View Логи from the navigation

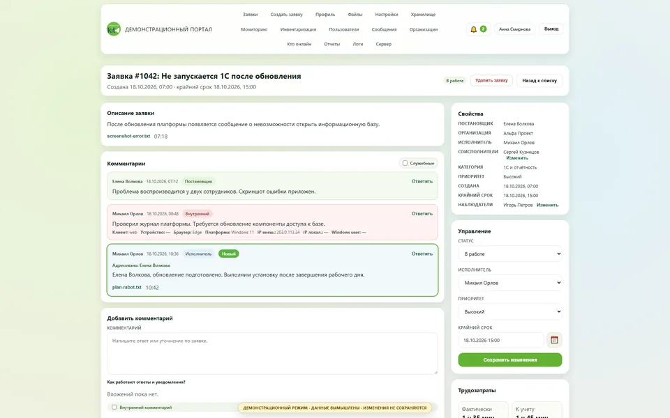[358, 44]
